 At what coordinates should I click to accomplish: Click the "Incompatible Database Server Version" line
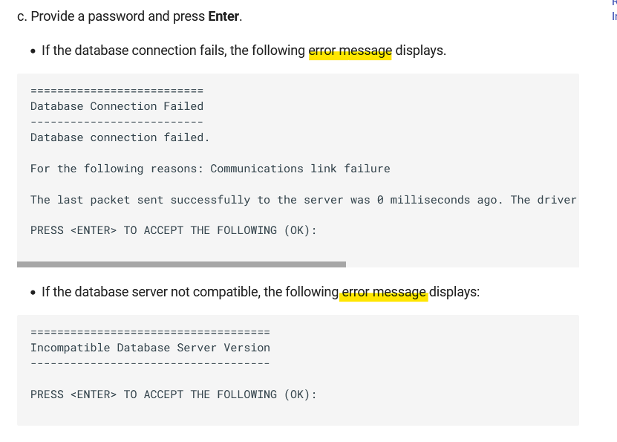pyautogui.click(x=150, y=348)
